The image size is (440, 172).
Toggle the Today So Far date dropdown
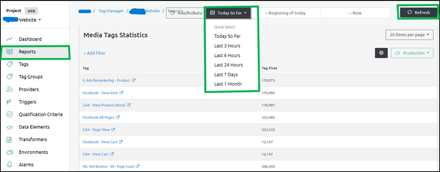[229, 13]
